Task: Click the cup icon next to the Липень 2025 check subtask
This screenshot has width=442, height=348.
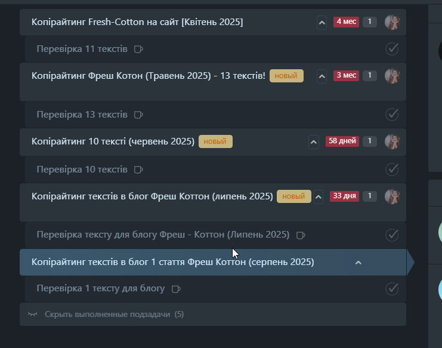Action: coord(301,235)
